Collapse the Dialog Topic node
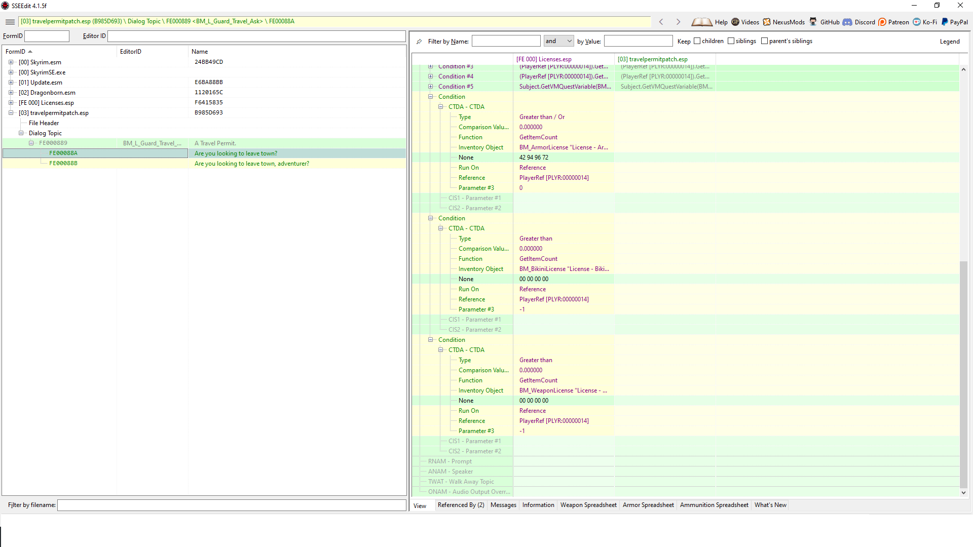Screen dimensions: 973x547 point(21,133)
